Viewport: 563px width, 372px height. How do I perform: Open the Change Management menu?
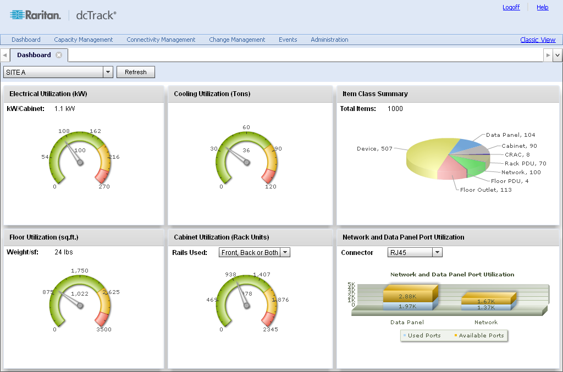tap(237, 40)
